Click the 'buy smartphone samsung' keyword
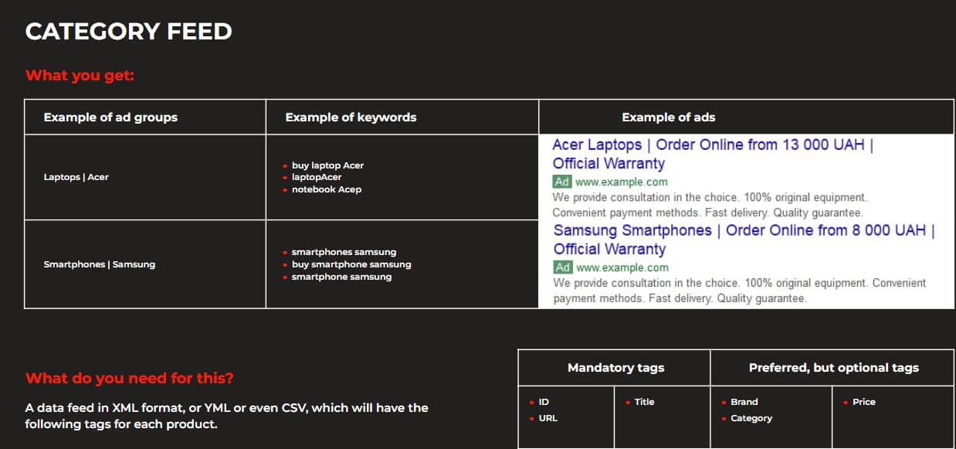Viewport: 956px width, 449px height. (x=351, y=264)
